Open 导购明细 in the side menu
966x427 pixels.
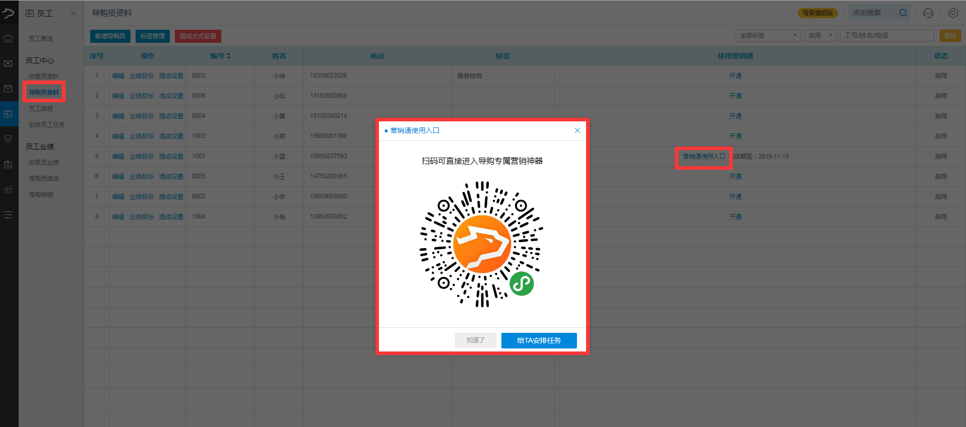[x=41, y=195]
